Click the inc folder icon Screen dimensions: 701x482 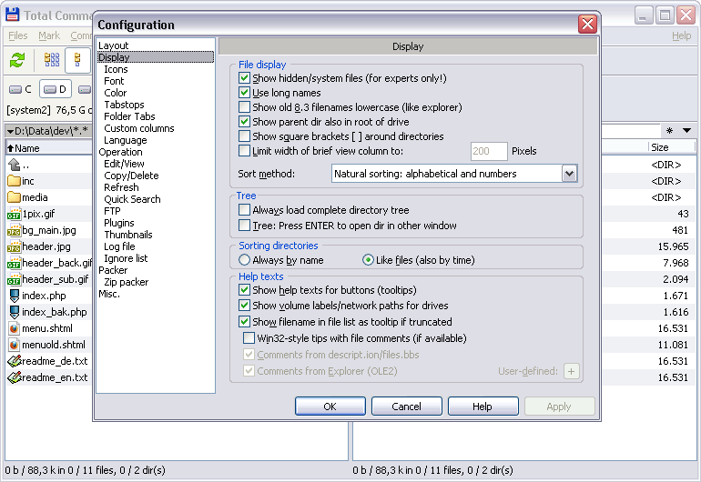pyautogui.click(x=15, y=181)
